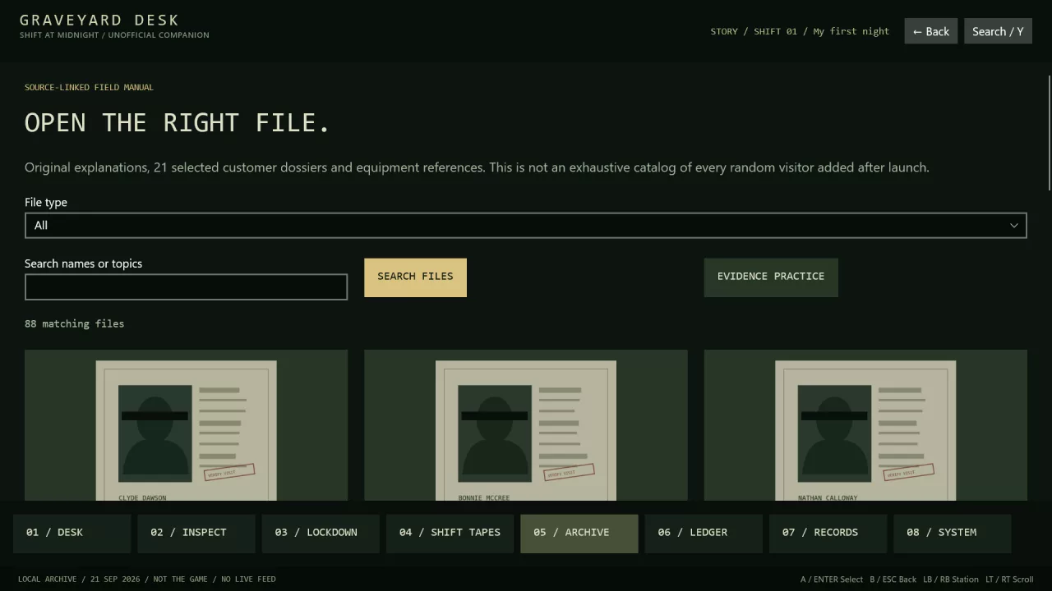This screenshot has width=1052, height=591.
Task: Click the Nathan Calloway silhouette photo
Action: click(x=834, y=433)
